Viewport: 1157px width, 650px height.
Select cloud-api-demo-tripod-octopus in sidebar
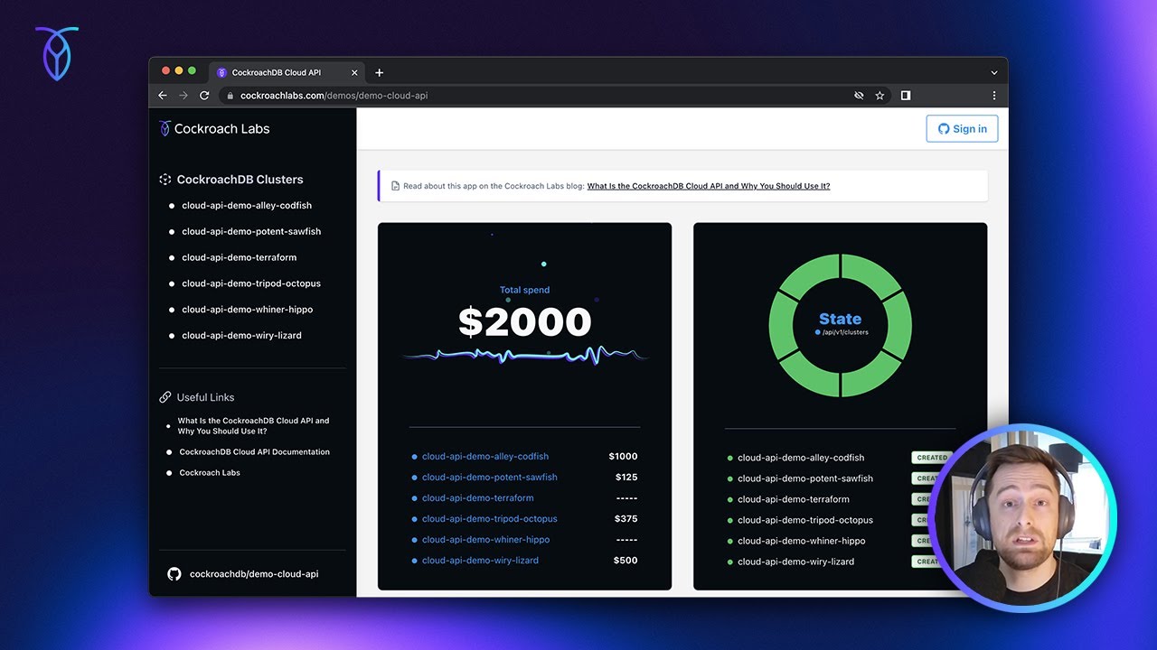[x=251, y=283]
